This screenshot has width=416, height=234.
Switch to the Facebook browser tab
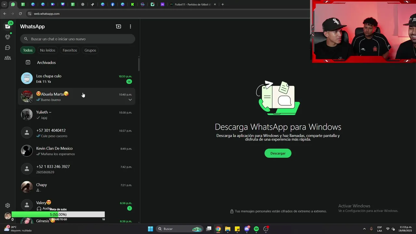tap(112, 5)
